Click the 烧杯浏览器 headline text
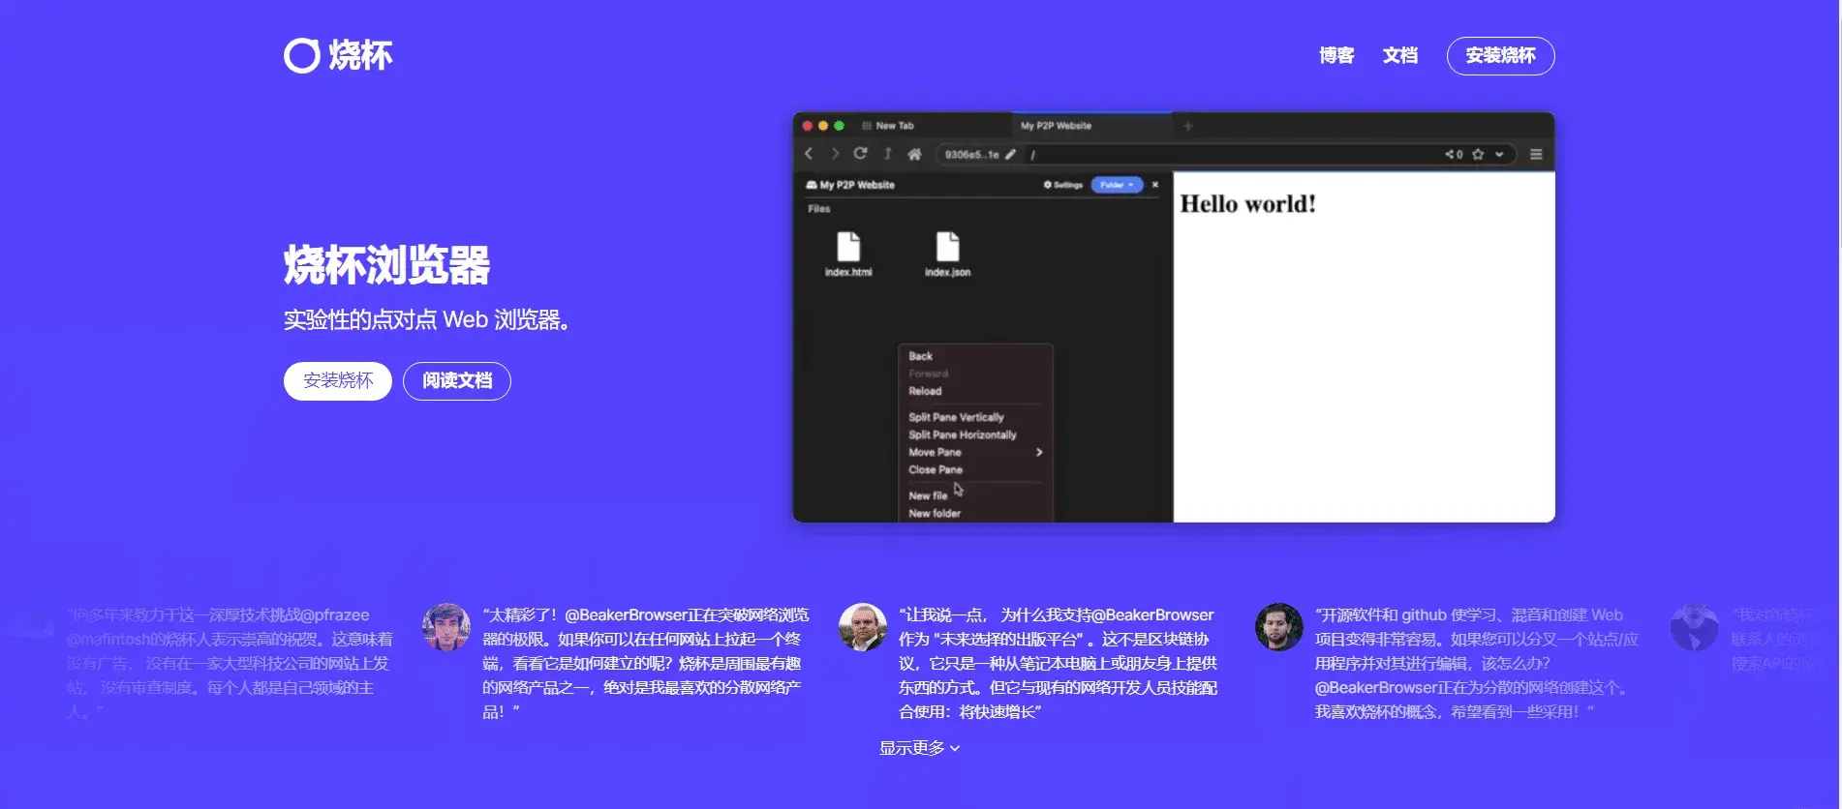The width and height of the screenshot is (1842, 809). [x=386, y=265]
